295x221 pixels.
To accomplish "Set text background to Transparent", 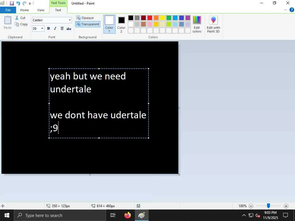I will coord(88,24).
